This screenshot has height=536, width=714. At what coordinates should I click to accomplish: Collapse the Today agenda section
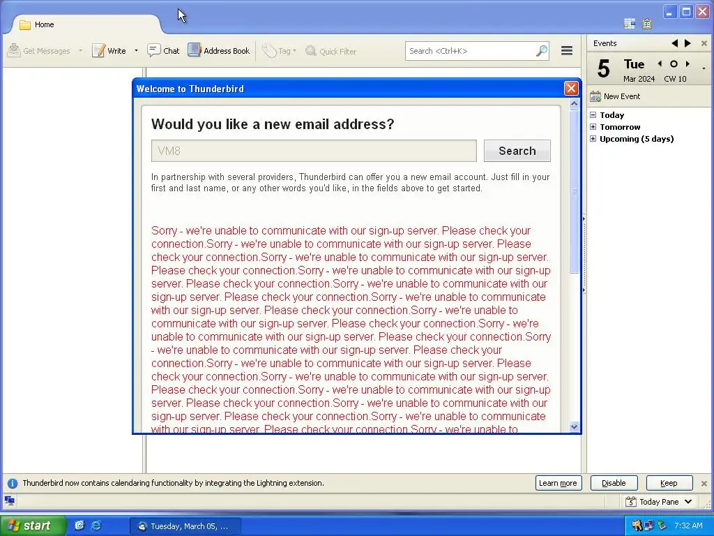point(593,115)
